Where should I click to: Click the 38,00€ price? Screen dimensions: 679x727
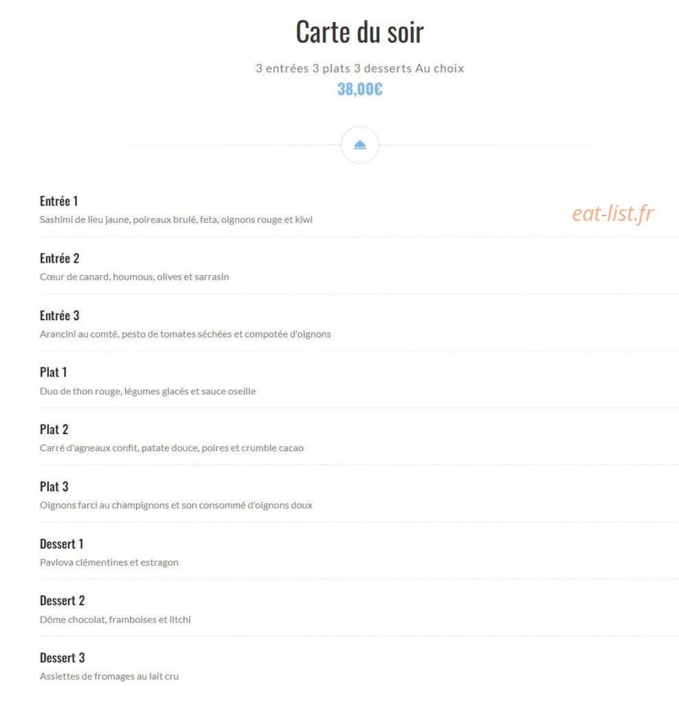(360, 89)
